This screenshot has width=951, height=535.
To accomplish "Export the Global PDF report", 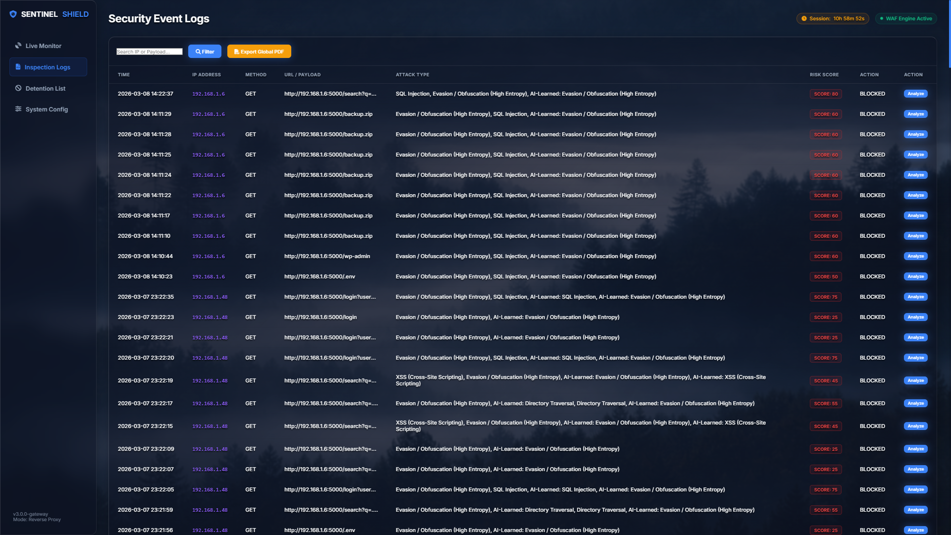I will click(259, 52).
